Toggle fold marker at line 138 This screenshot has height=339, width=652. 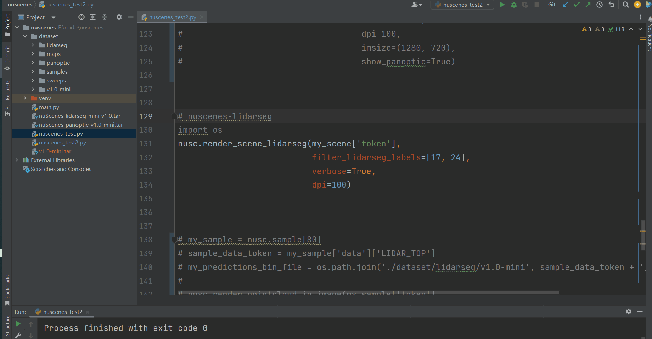click(x=174, y=240)
